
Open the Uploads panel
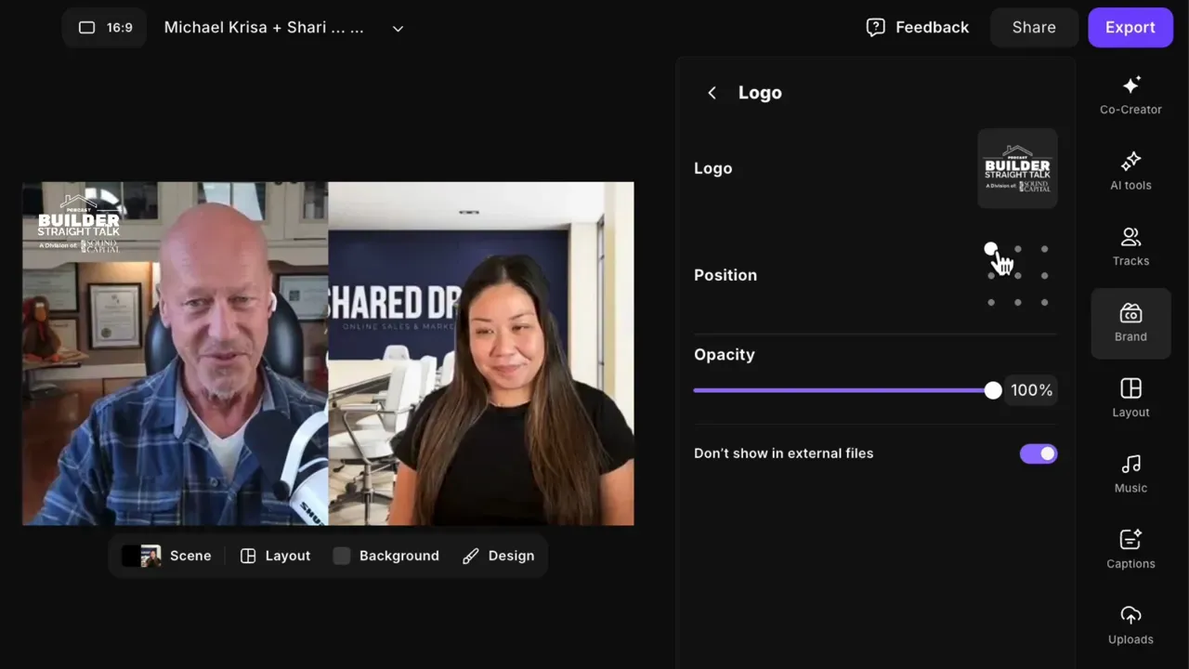(x=1130, y=624)
